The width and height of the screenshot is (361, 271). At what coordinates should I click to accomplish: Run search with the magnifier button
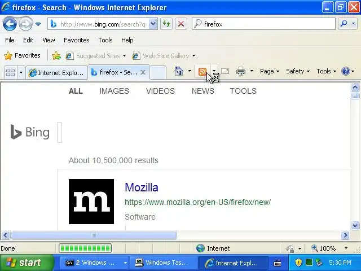[x=344, y=24]
